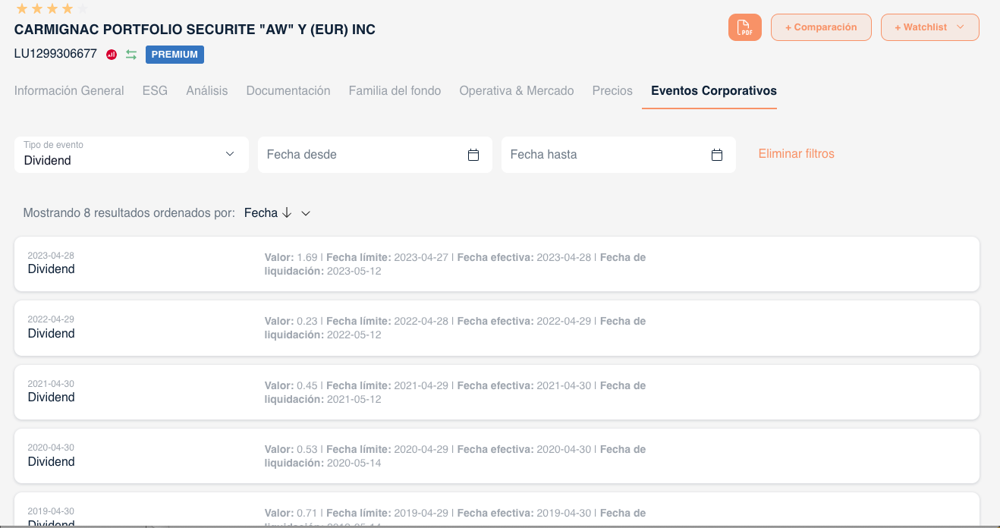Click the Mostrando 8 resultados text

(x=129, y=213)
